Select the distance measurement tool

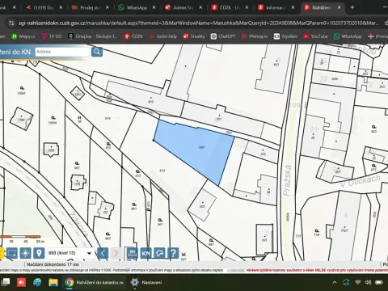tap(133, 253)
